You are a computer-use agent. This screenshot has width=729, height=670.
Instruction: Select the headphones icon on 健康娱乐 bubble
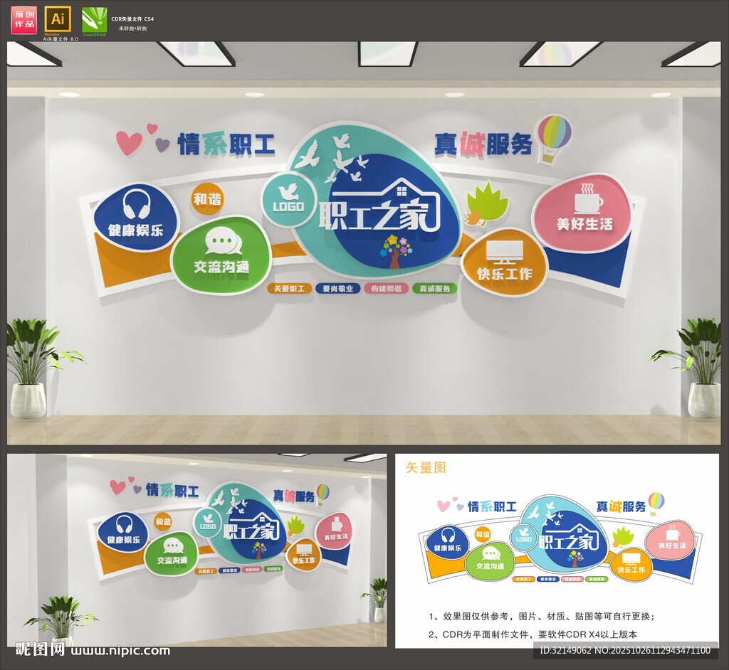pyautogui.click(x=137, y=205)
